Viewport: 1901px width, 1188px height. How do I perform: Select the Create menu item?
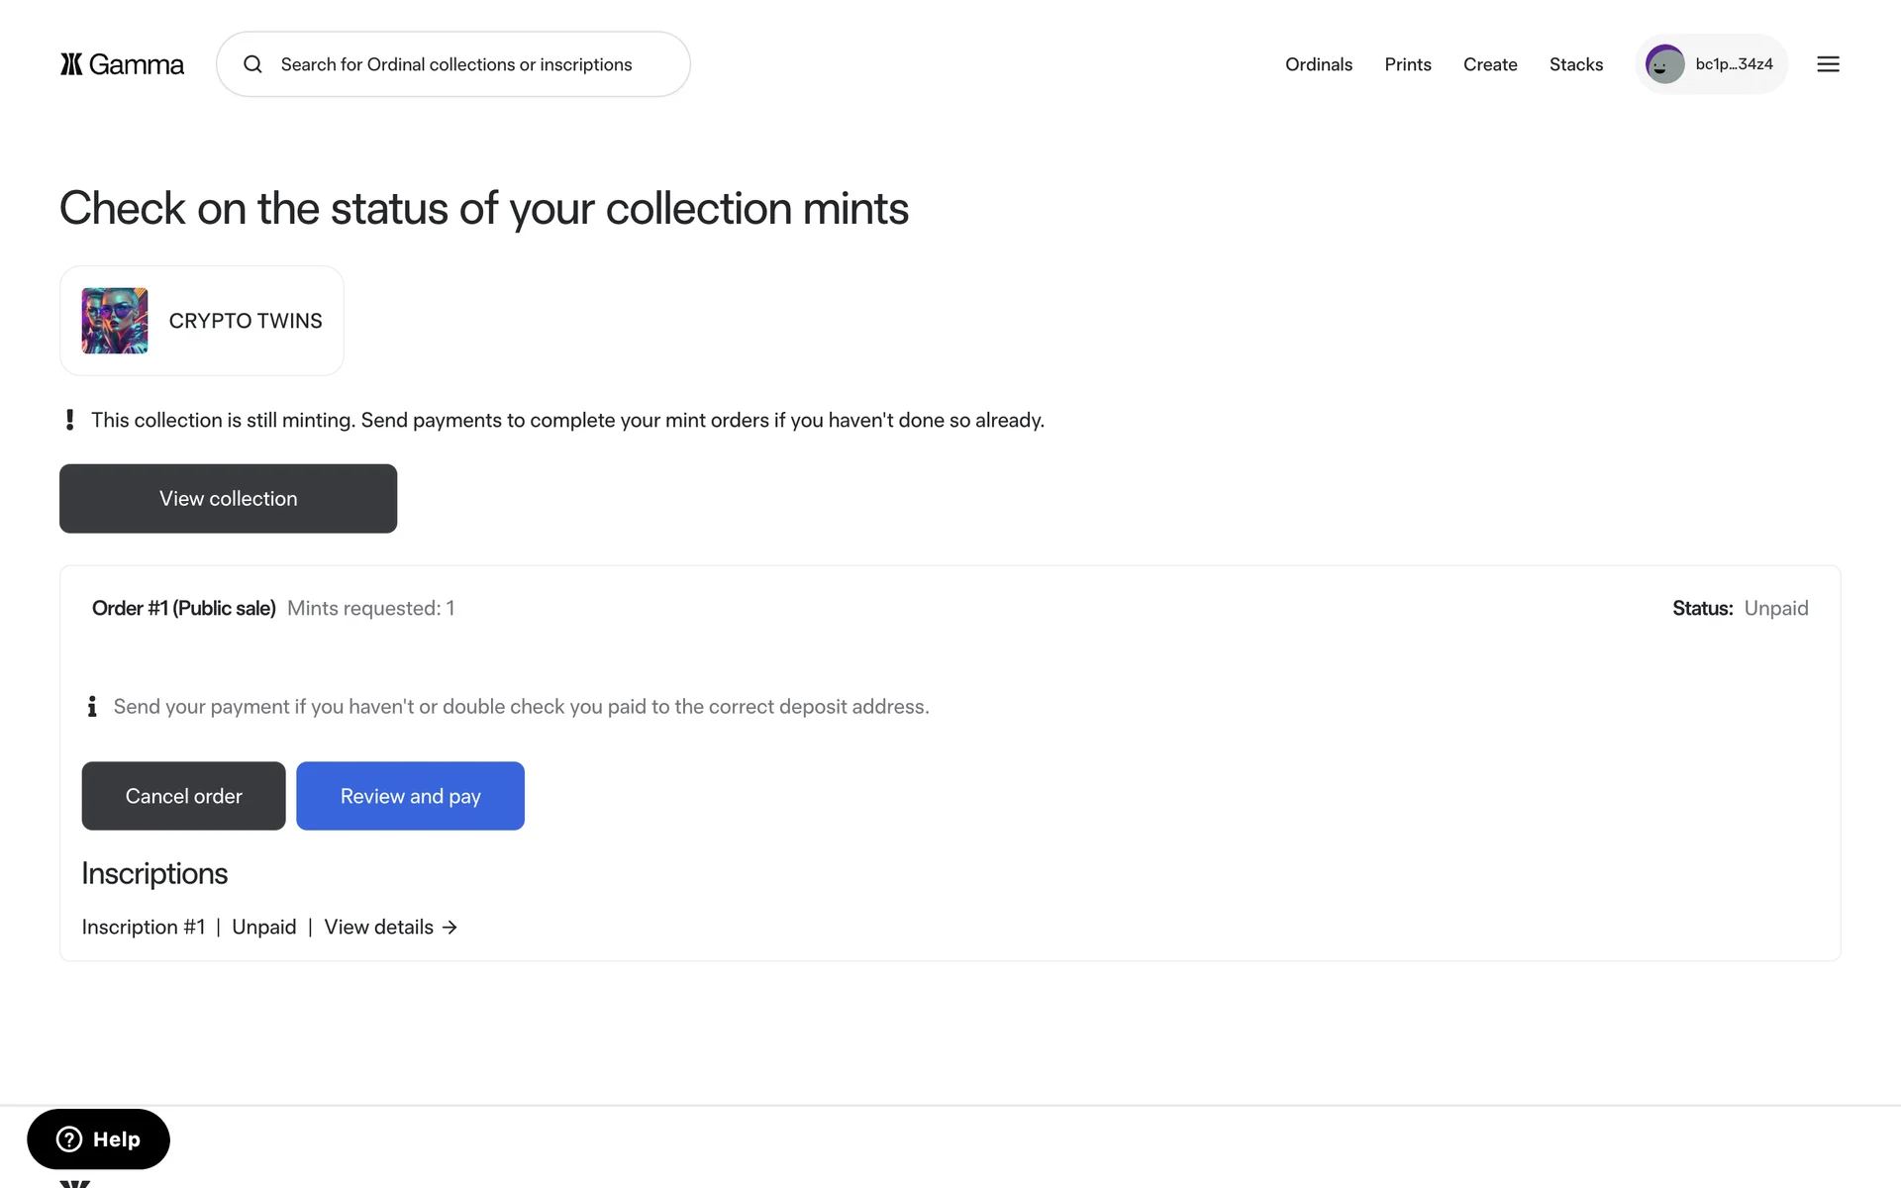click(x=1489, y=64)
